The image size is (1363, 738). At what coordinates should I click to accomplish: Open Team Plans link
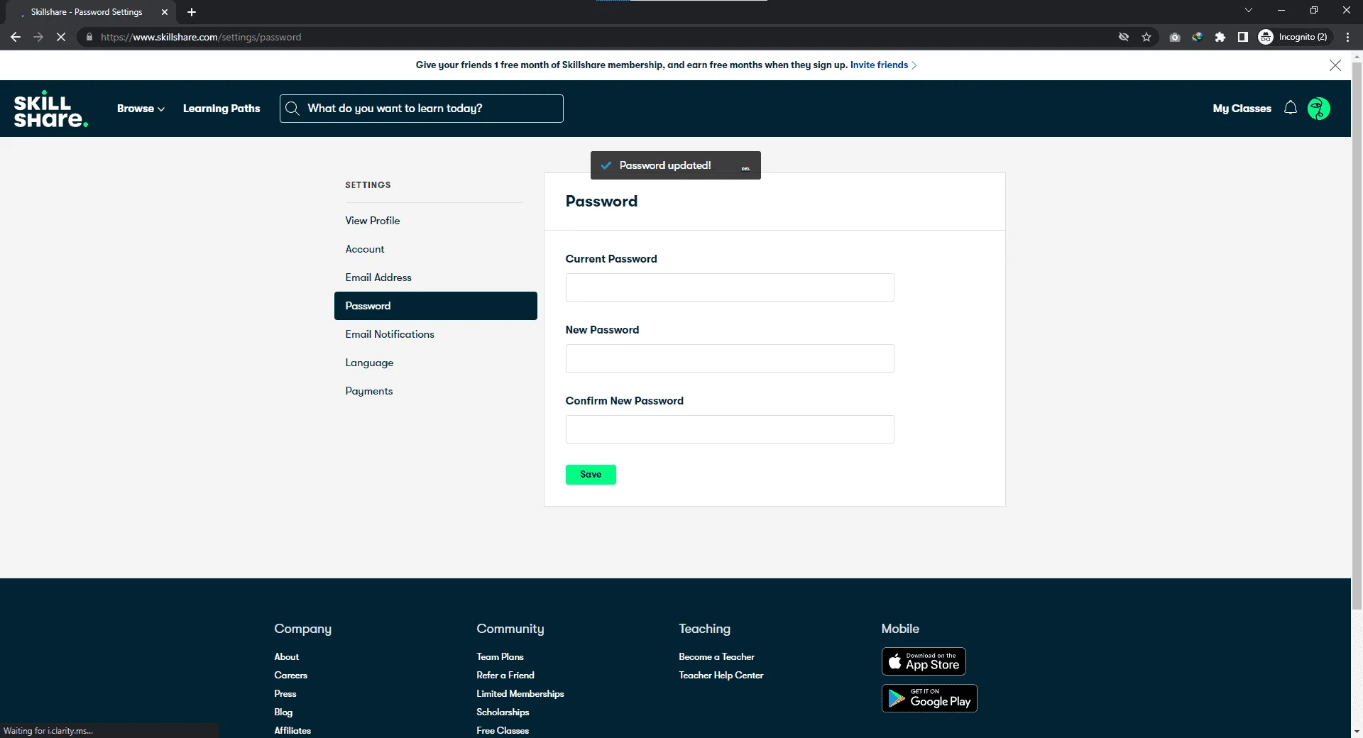[500, 656]
